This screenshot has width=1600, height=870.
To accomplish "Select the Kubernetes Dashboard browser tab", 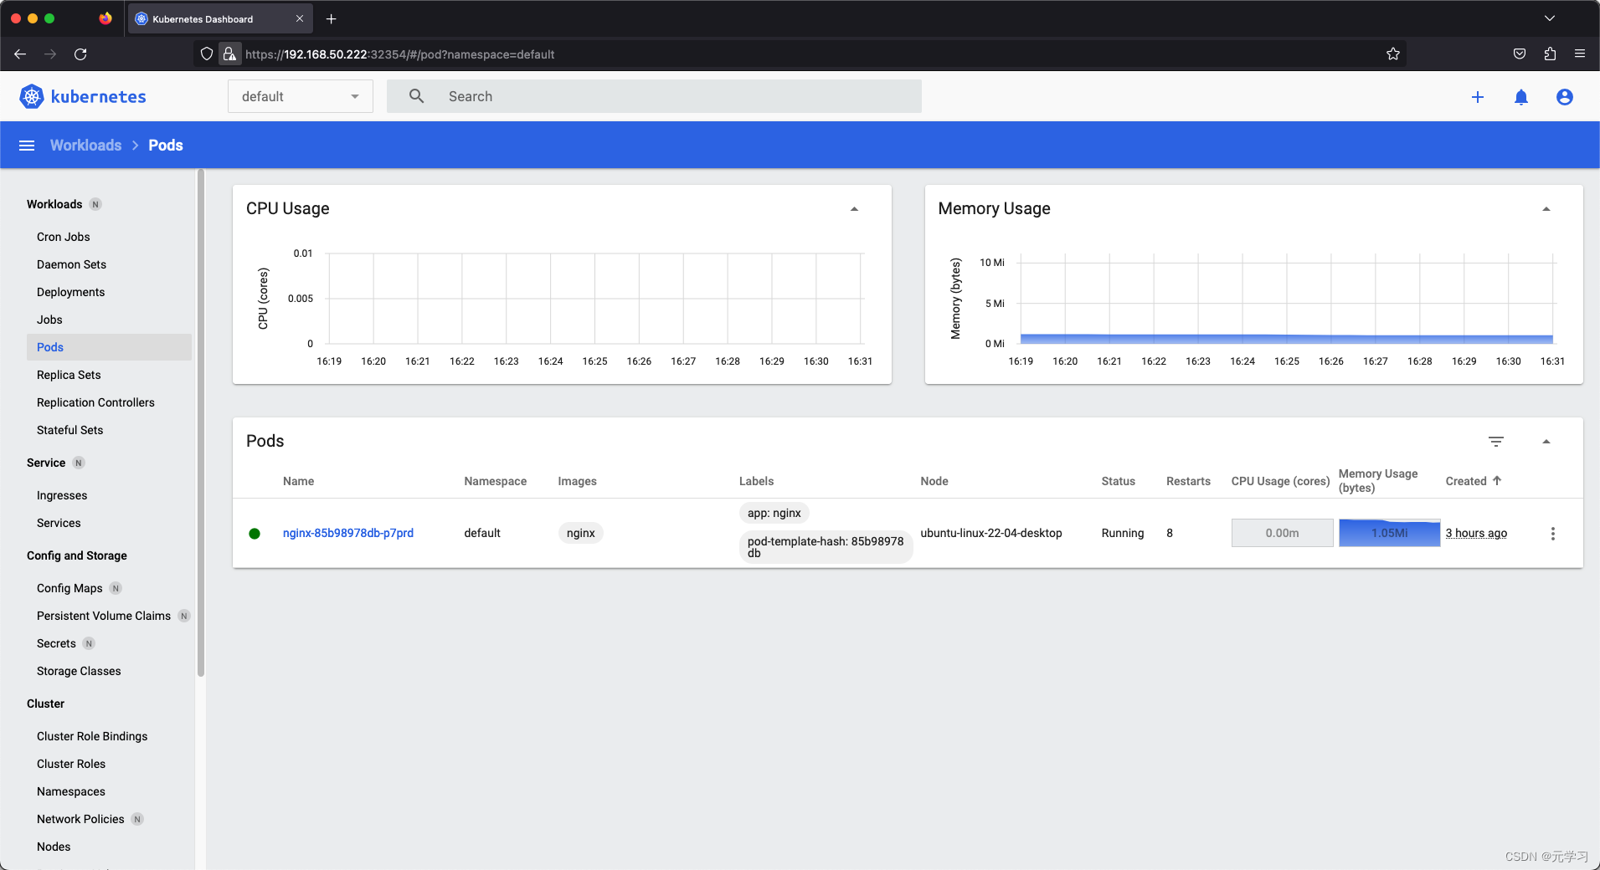I will (x=219, y=18).
